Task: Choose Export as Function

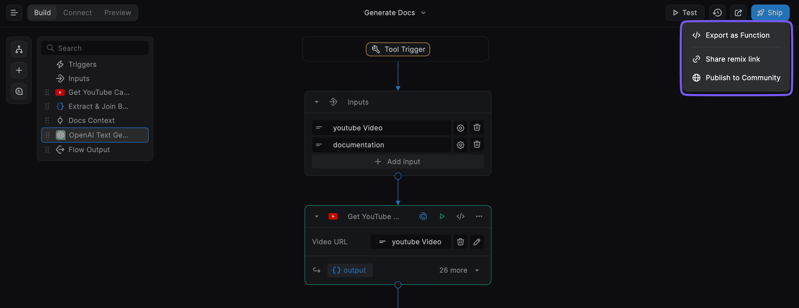Action: pyautogui.click(x=736, y=35)
